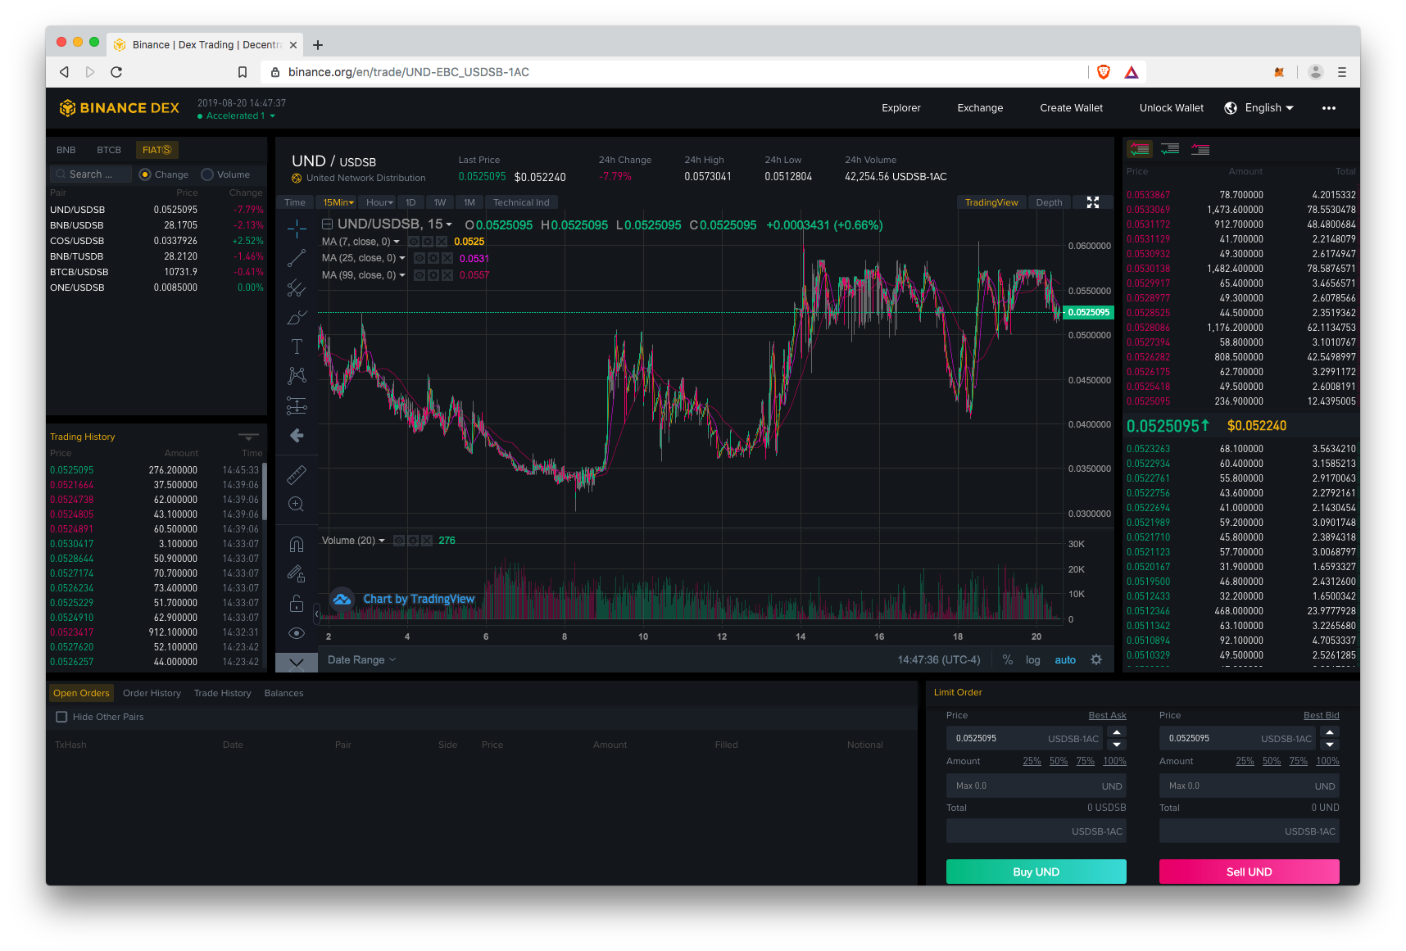Select the Change radio button
Viewport: 1406px width, 951px height.
point(145,174)
